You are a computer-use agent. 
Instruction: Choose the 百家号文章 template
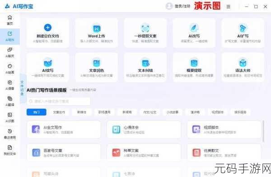(64, 153)
